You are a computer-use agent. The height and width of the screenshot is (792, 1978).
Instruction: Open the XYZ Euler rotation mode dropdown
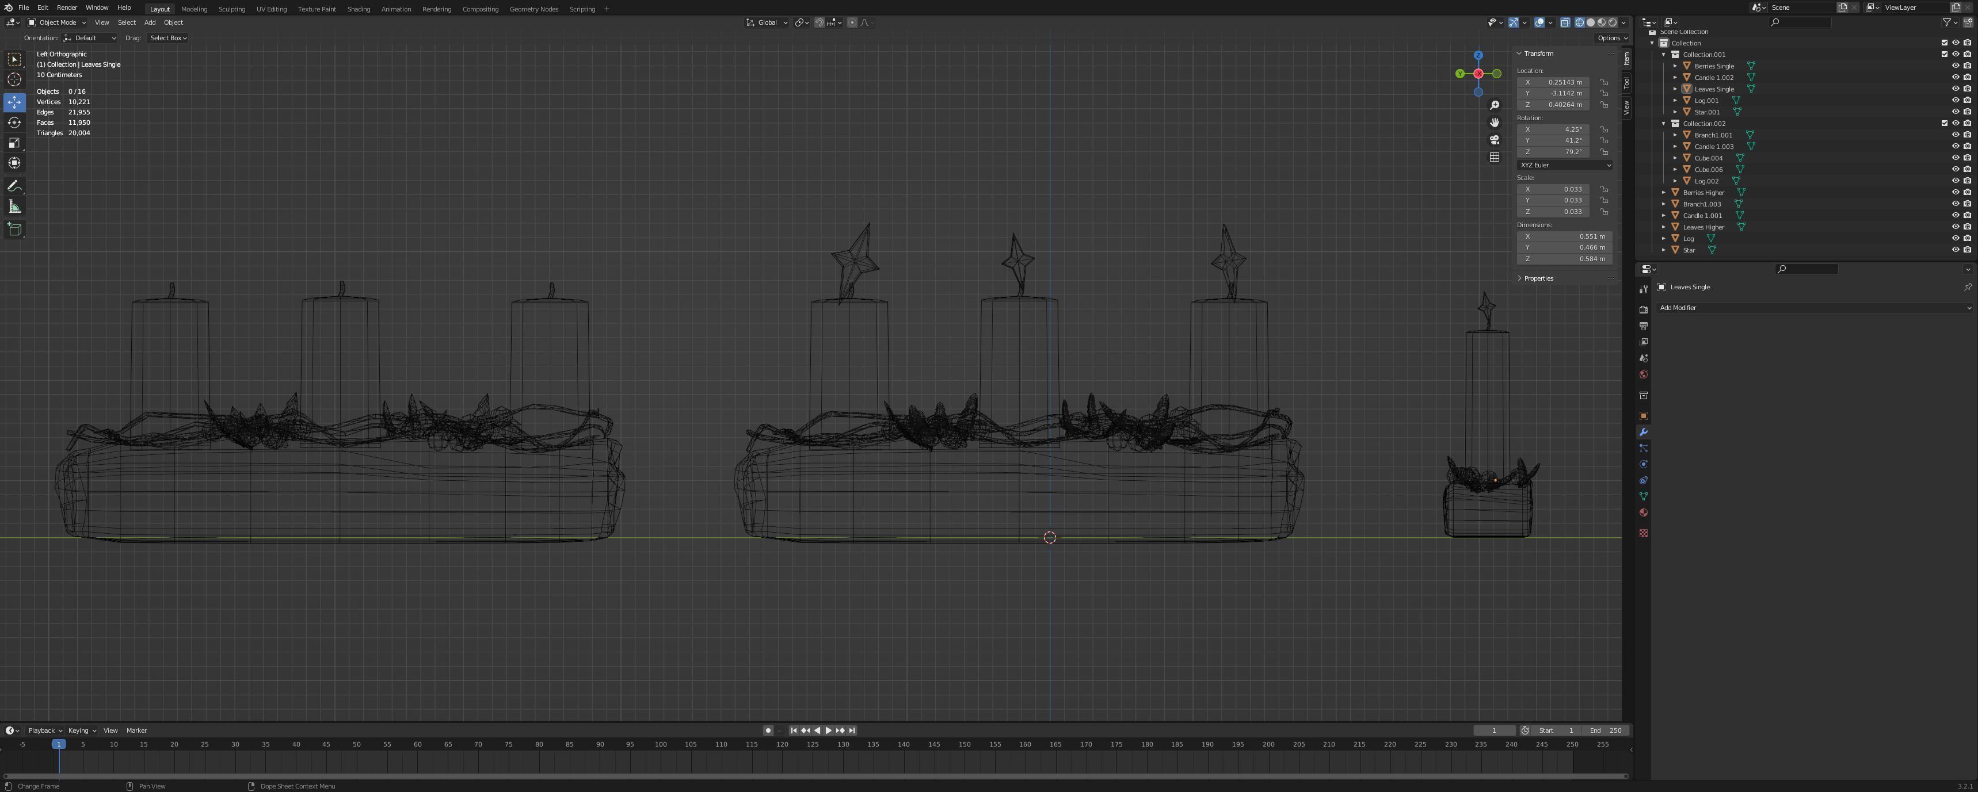click(1564, 165)
